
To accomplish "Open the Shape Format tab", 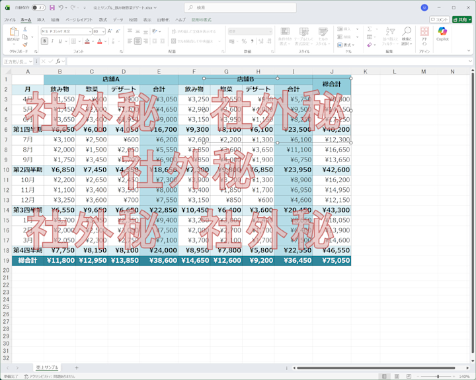I will tap(202, 20).
